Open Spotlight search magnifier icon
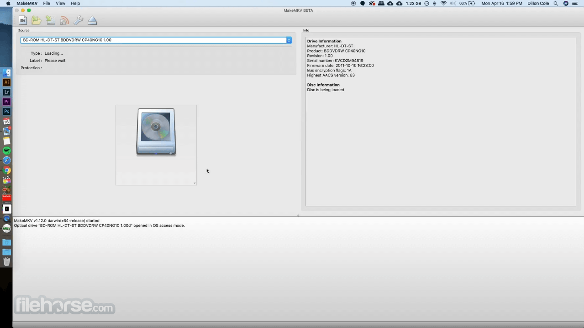584x328 pixels. pyautogui.click(x=556, y=3)
